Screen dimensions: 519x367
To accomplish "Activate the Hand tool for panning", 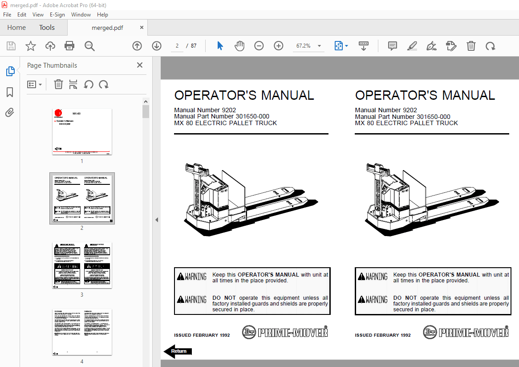I will pos(239,45).
